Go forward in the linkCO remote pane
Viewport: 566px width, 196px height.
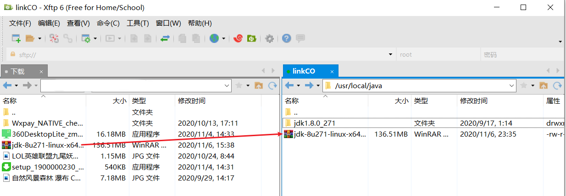pyautogui.click(x=309, y=85)
